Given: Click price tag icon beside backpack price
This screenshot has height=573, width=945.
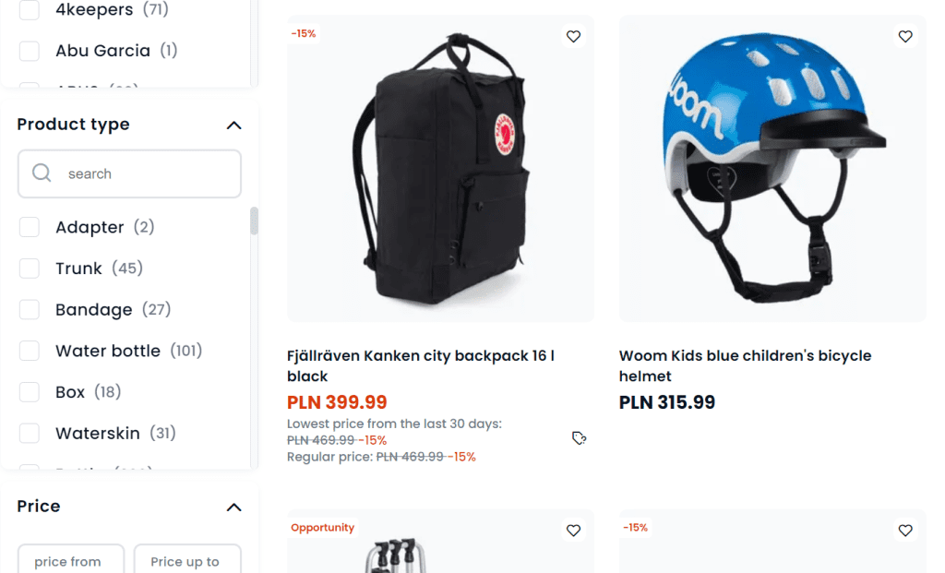Looking at the screenshot, I should 579,438.
